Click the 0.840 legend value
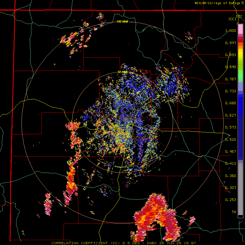 (231, 67)
